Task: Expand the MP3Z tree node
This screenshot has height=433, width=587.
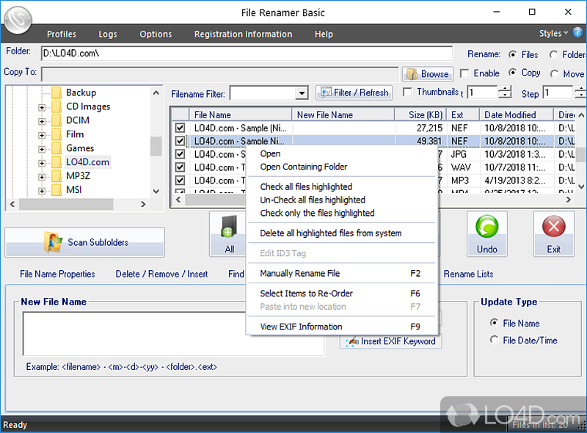Action: click(42, 177)
